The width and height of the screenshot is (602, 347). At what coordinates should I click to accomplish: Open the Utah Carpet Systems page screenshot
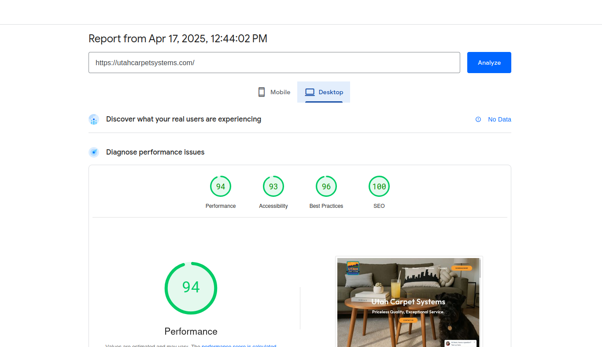click(408, 302)
